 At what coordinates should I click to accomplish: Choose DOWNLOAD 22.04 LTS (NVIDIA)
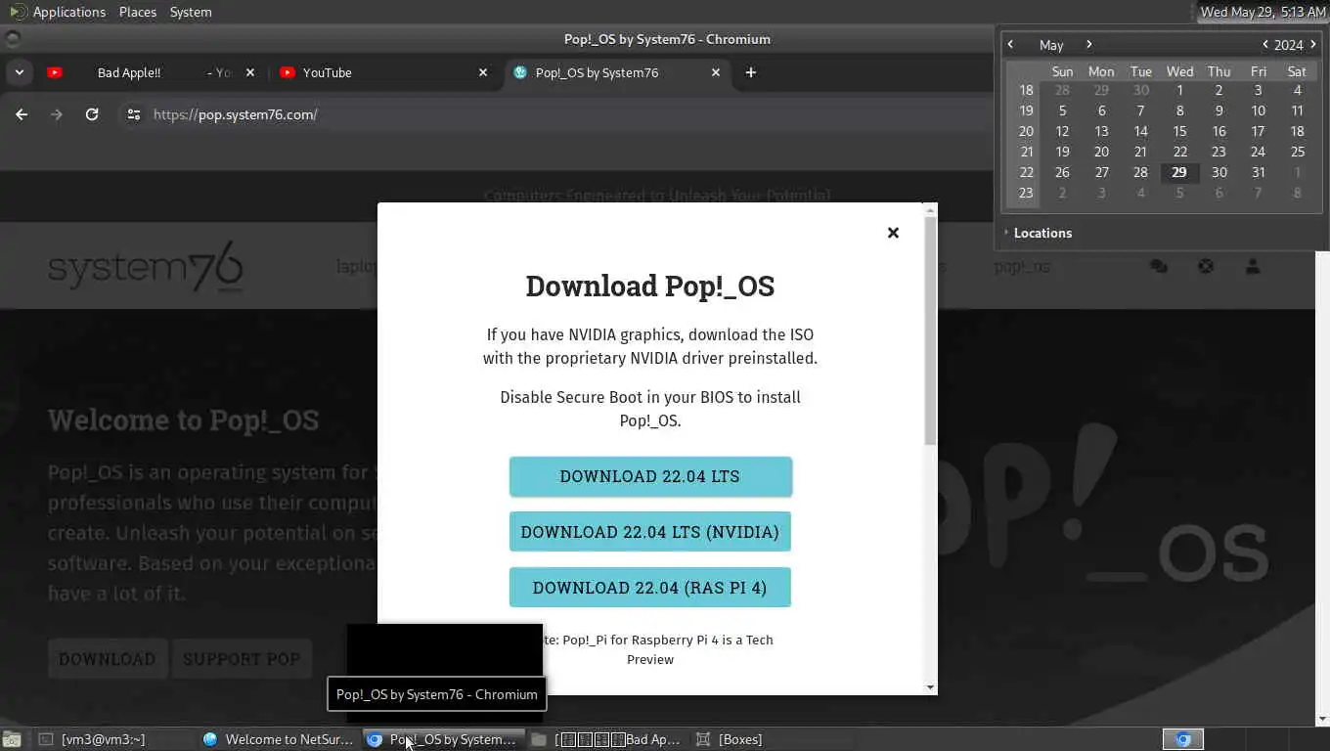tap(650, 532)
